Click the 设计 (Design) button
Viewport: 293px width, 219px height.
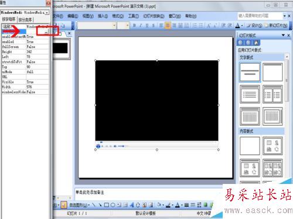coord(254,26)
